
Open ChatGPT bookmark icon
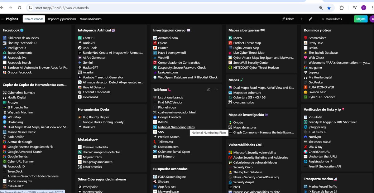coord(80,38)
